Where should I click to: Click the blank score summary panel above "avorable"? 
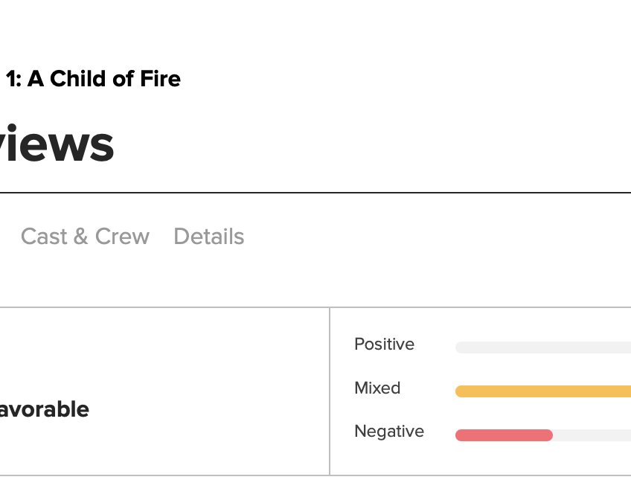[149, 350]
